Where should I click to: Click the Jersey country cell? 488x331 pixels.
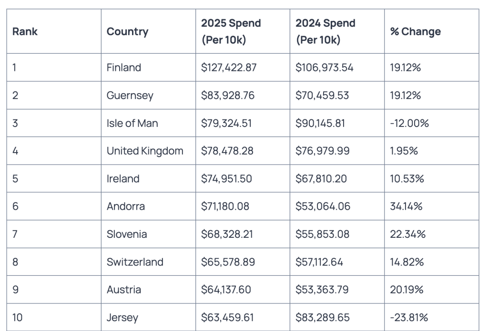pyautogui.click(x=123, y=317)
